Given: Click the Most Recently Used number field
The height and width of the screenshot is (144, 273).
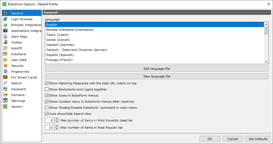Looking at the screenshot, I should pos(49,120).
